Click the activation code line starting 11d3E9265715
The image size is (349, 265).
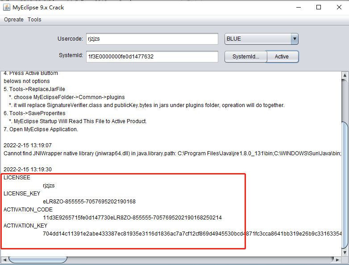[x=132, y=218]
